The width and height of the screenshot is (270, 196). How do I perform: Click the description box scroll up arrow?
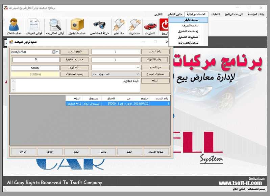point(14,81)
